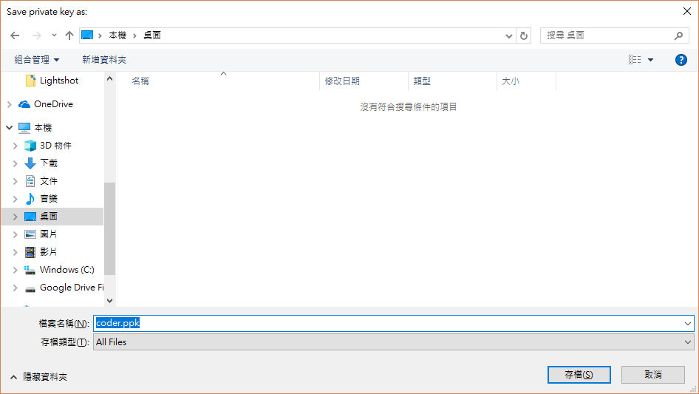Screen dimensions: 699x394
Task: Click the navigation pane scrollbar thumb
Action: point(109,228)
